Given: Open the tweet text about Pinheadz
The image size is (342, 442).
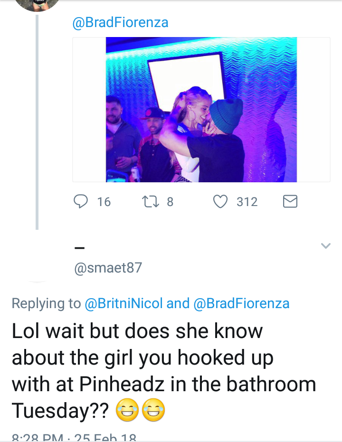Looking at the screenshot, I should (164, 371).
